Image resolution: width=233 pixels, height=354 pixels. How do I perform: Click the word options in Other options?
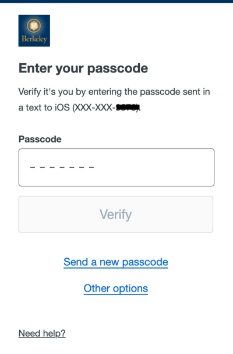point(130,289)
